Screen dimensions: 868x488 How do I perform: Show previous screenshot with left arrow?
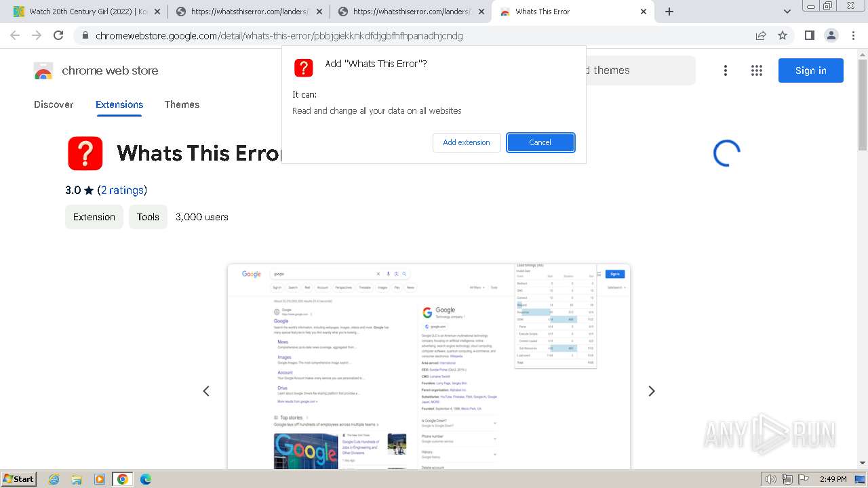click(x=206, y=391)
